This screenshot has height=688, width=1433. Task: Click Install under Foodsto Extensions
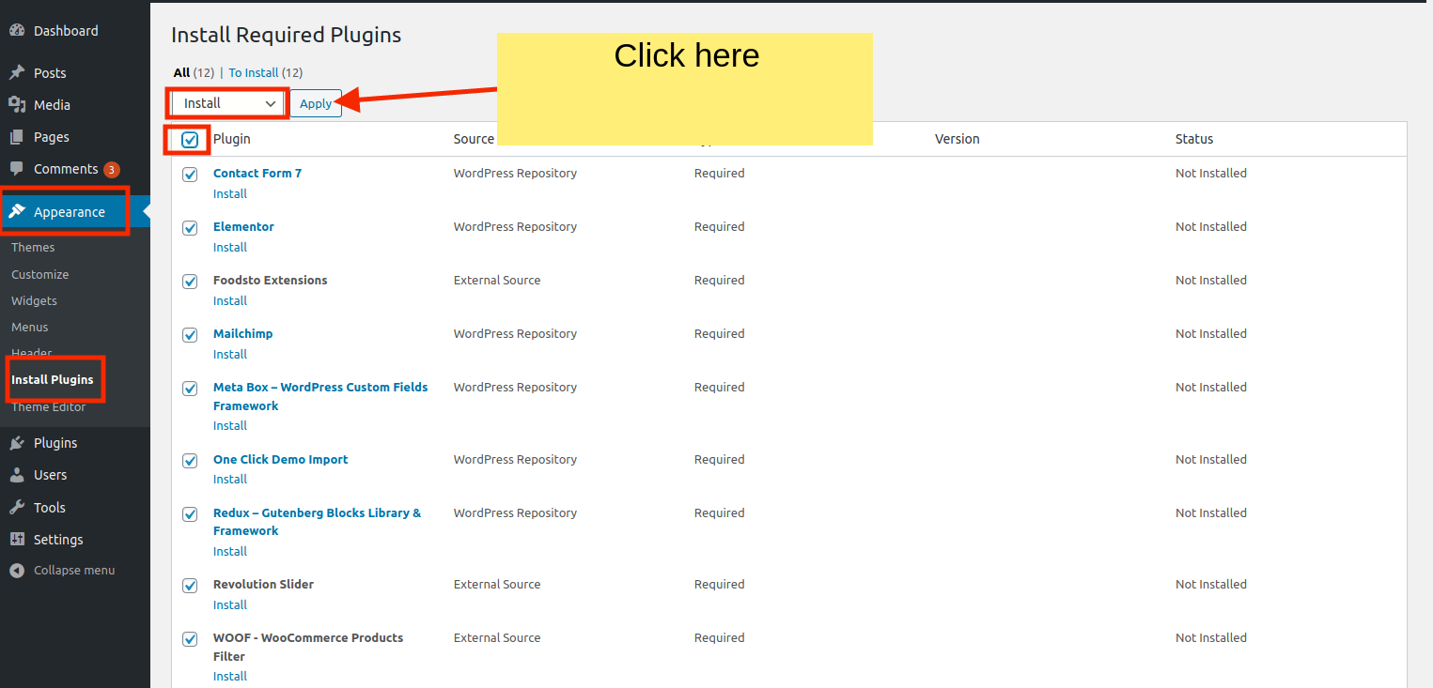(230, 301)
